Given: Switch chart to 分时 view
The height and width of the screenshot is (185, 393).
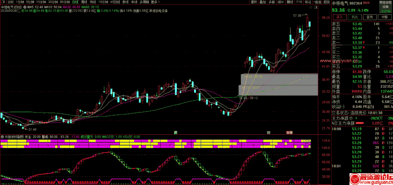Looking at the screenshot, I should click(10, 2).
